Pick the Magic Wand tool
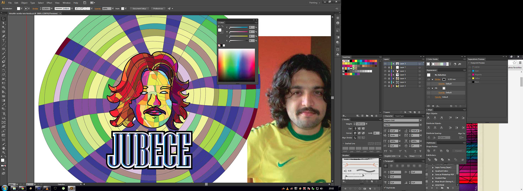Image resolution: width=523 pixels, height=191 pixels. coord(4,27)
